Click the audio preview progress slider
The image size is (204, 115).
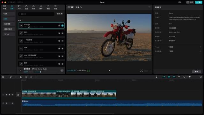coord(46,72)
